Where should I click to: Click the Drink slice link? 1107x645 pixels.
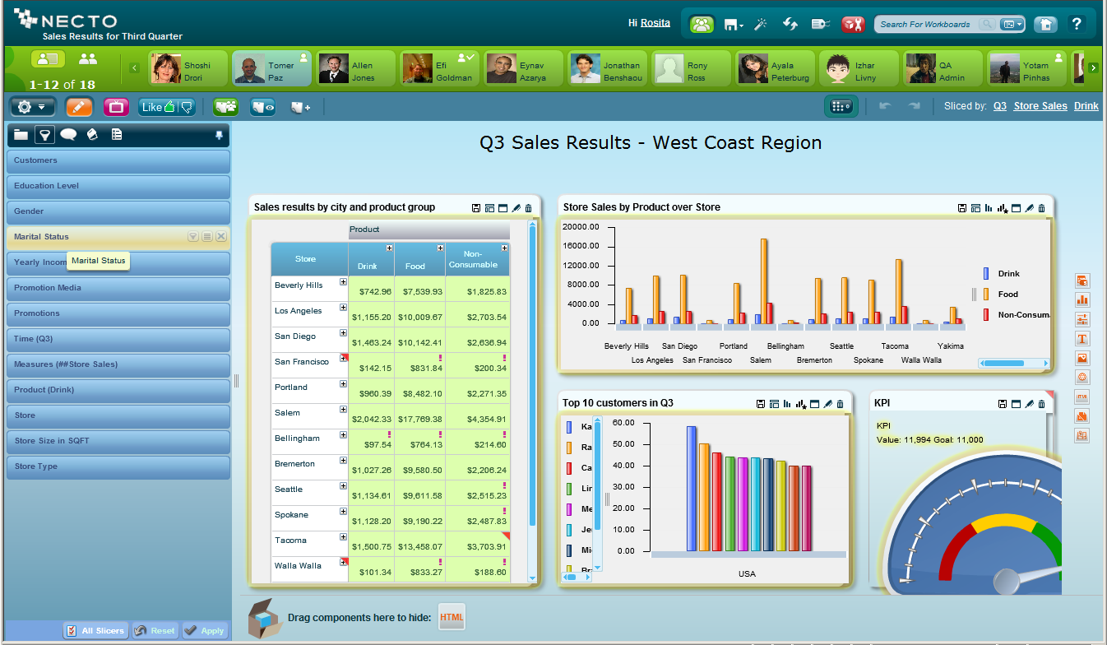[x=1086, y=106]
